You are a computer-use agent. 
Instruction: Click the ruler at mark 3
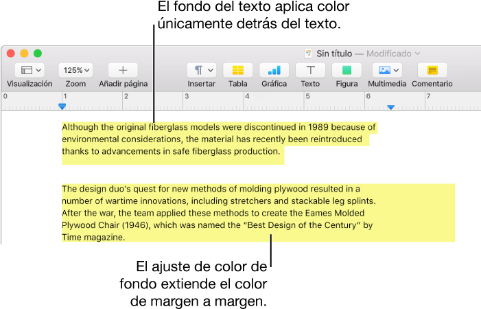187,96
